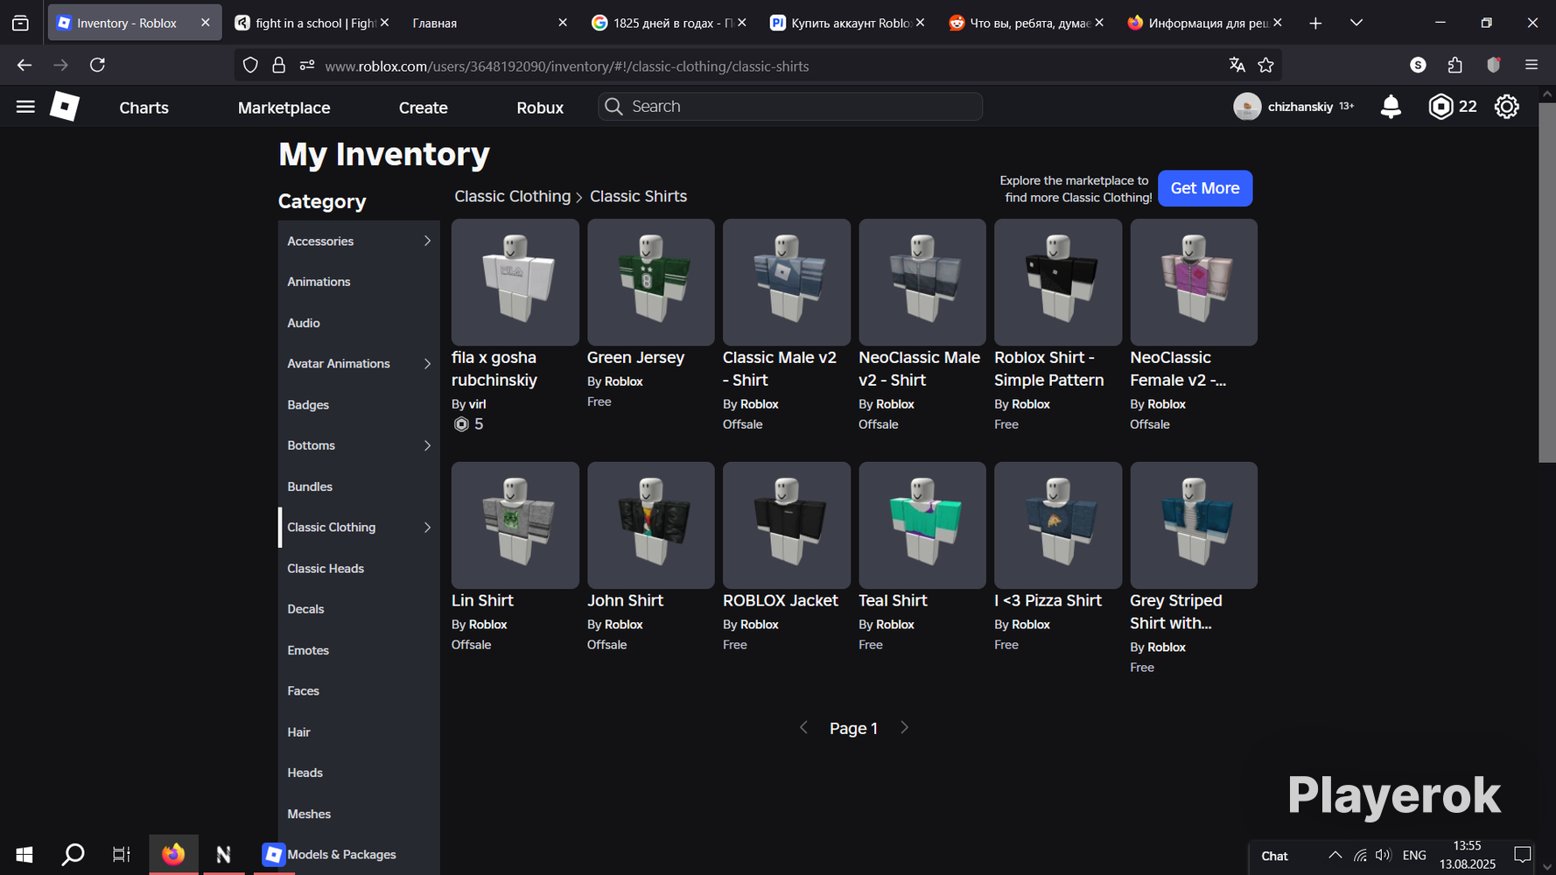1556x875 pixels.
Task: Select the Badges category
Action: 359,405
